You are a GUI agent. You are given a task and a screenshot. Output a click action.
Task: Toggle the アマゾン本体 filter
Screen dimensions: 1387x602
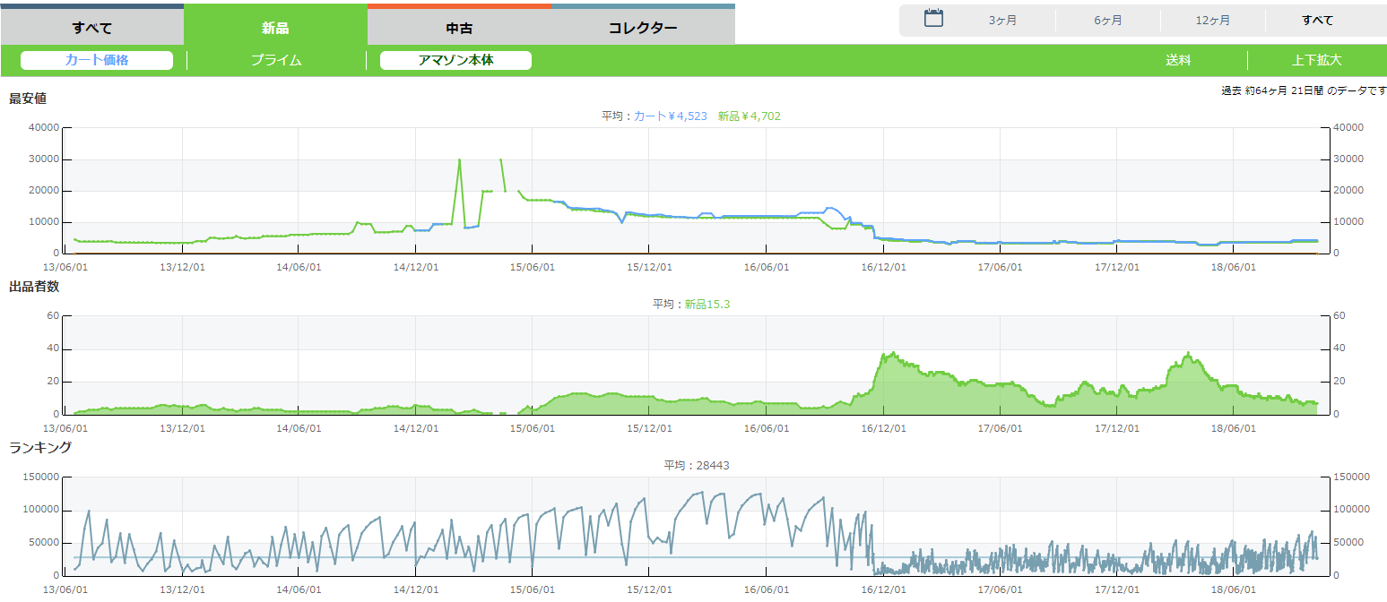pos(455,61)
